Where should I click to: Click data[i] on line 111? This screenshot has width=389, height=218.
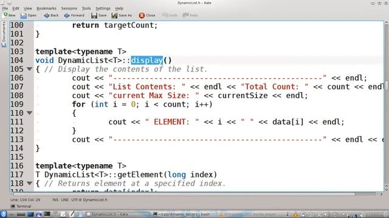point(287,122)
